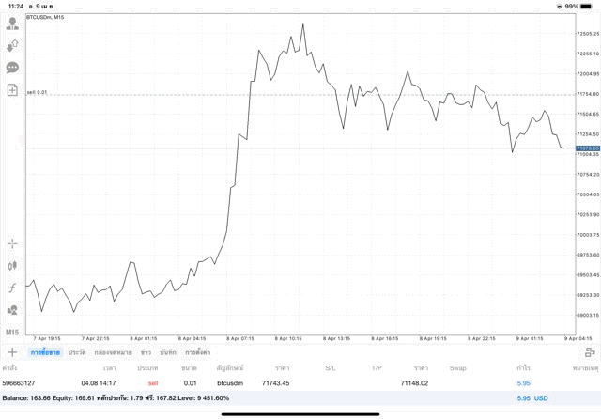The height and width of the screenshot is (420, 601).
Task: Open the M15 timeframe selector
Action: click(12, 333)
